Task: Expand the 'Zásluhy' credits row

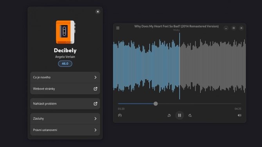Action: tap(65, 119)
